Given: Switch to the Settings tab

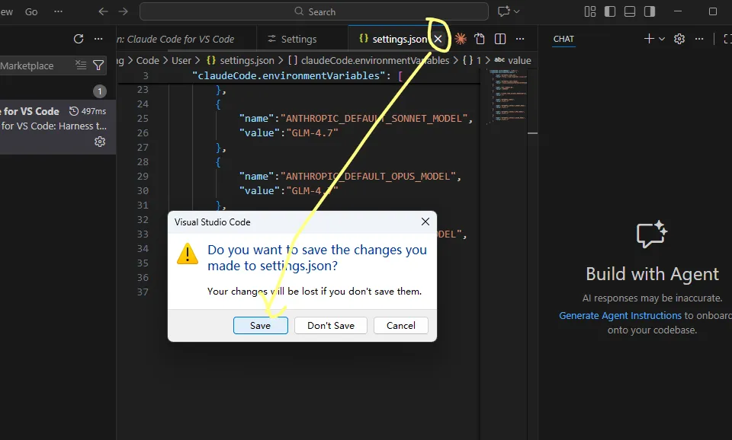Looking at the screenshot, I should (299, 39).
